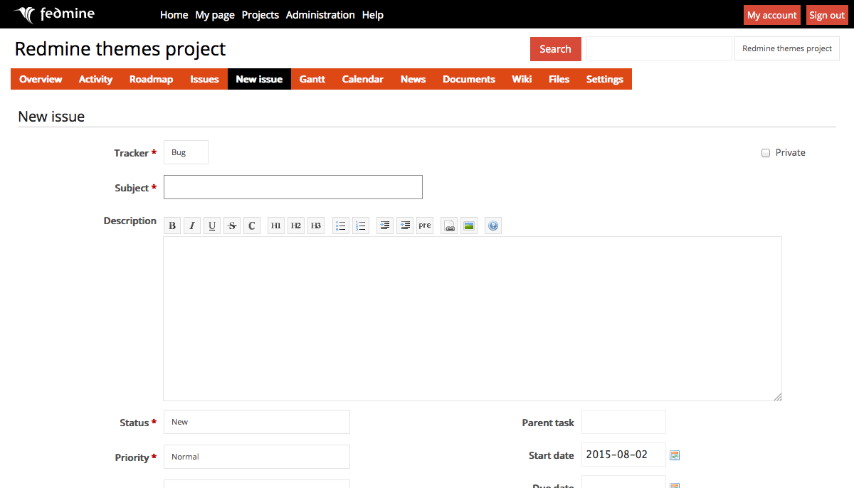Select the New issue tab
The height and width of the screenshot is (488, 854).
[259, 79]
